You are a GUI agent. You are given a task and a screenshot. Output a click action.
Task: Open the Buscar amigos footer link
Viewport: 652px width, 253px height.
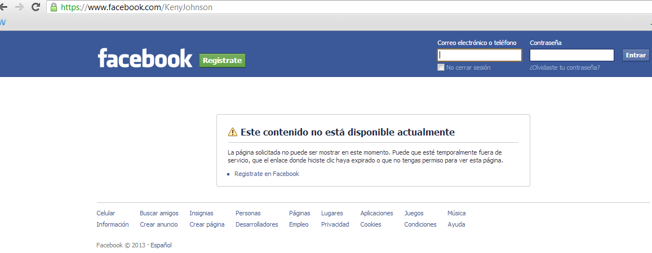coord(159,213)
